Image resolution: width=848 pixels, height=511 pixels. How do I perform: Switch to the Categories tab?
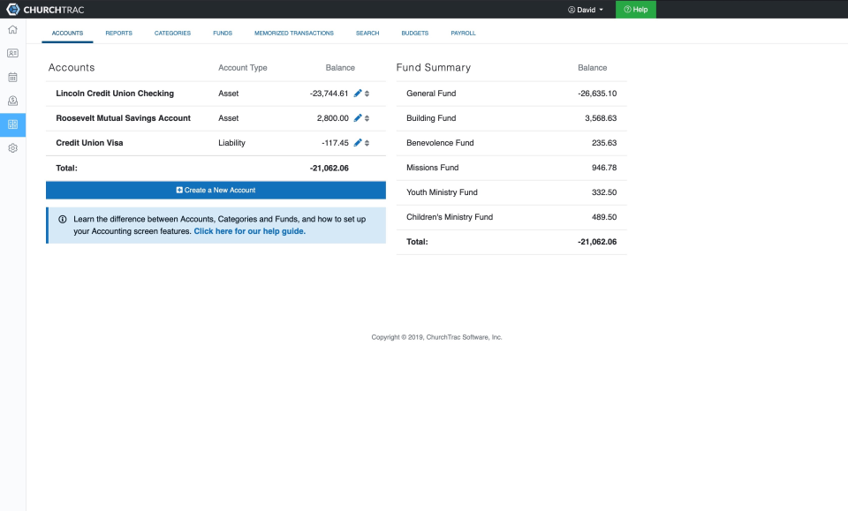(172, 33)
